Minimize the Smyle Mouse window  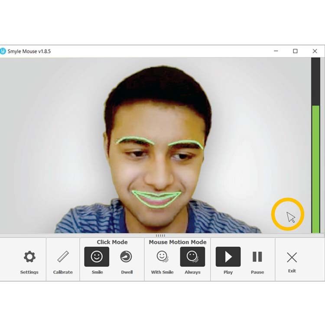[x=276, y=51]
